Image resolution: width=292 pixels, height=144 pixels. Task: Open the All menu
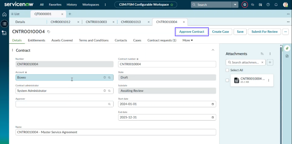pyautogui.click(x=42, y=5)
